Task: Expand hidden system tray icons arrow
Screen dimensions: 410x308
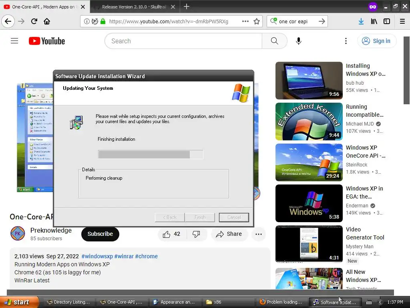Action: [x=380, y=302]
